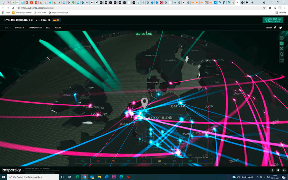This screenshot has width=288, height=180.
Task: Click the CYBERBEDROHUNG ECHTZEITKARTE title
Action: (x=27, y=20)
